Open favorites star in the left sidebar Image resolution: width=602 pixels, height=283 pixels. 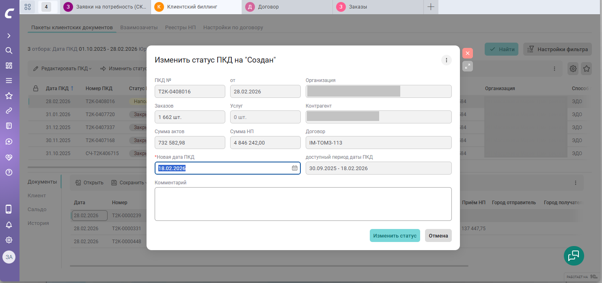9,96
